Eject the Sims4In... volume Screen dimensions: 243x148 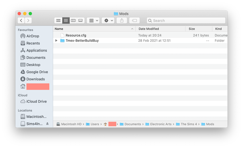(47, 124)
